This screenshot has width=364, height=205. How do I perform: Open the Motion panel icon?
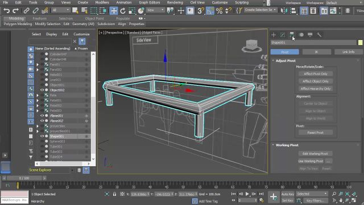pos(301,35)
